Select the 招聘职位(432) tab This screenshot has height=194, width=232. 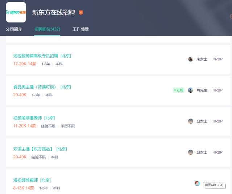click(x=47, y=29)
